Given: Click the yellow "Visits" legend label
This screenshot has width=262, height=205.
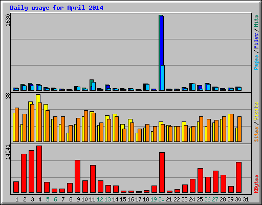Looking at the screenshot, I should pyautogui.click(x=256, y=112).
